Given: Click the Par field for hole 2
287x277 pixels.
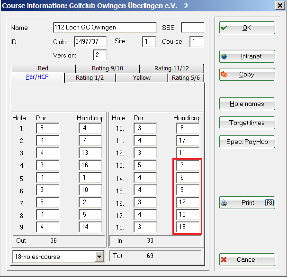Looking at the screenshot, I should (48, 141).
